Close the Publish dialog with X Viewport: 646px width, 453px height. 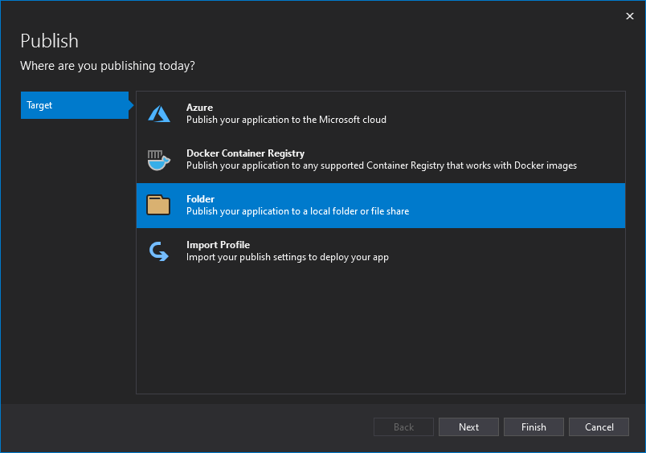(x=629, y=16)
